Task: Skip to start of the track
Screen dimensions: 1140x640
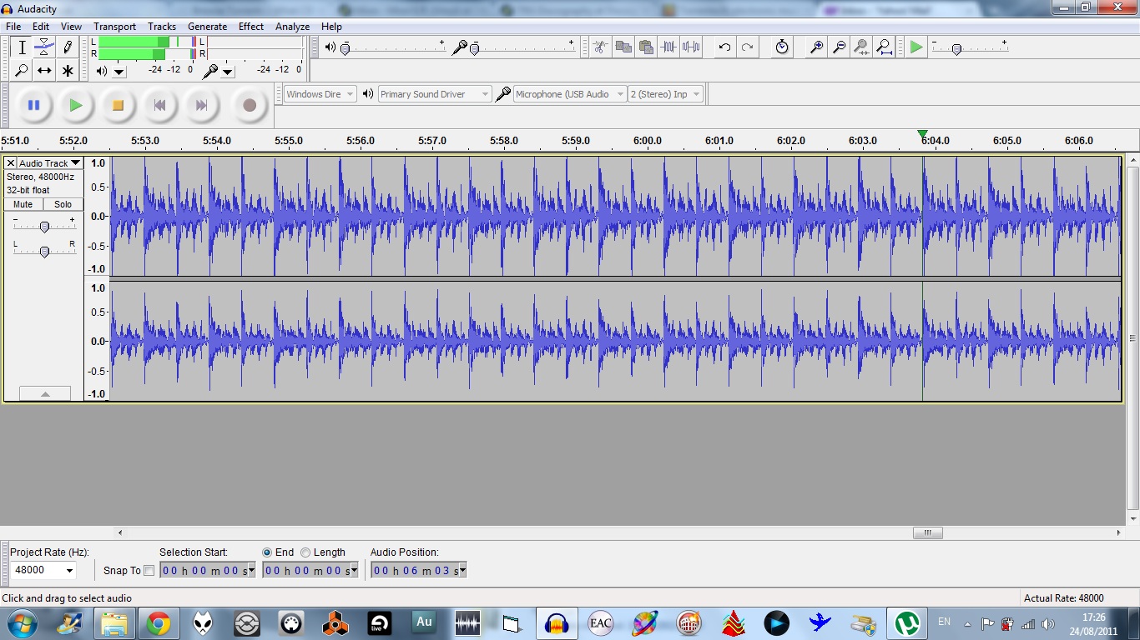Action: click(159, 105)
